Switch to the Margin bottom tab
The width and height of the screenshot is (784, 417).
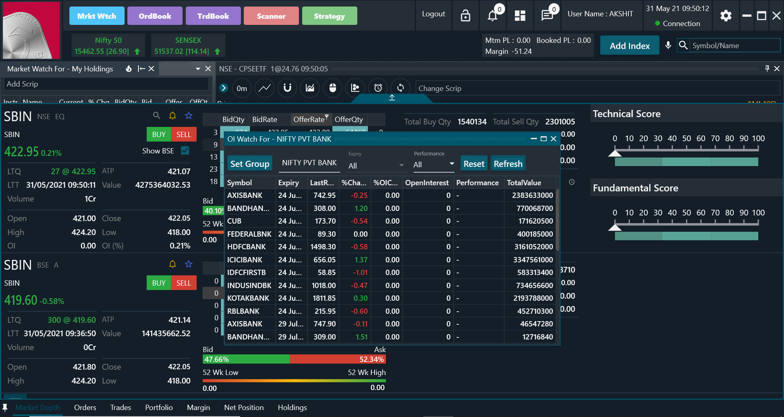[198, 407]
